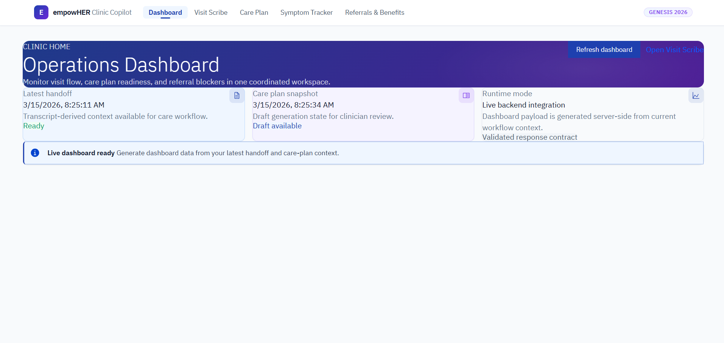Click the CLINIC HOME label
This screenshot has width=724, height=343.
click(47, 47)
